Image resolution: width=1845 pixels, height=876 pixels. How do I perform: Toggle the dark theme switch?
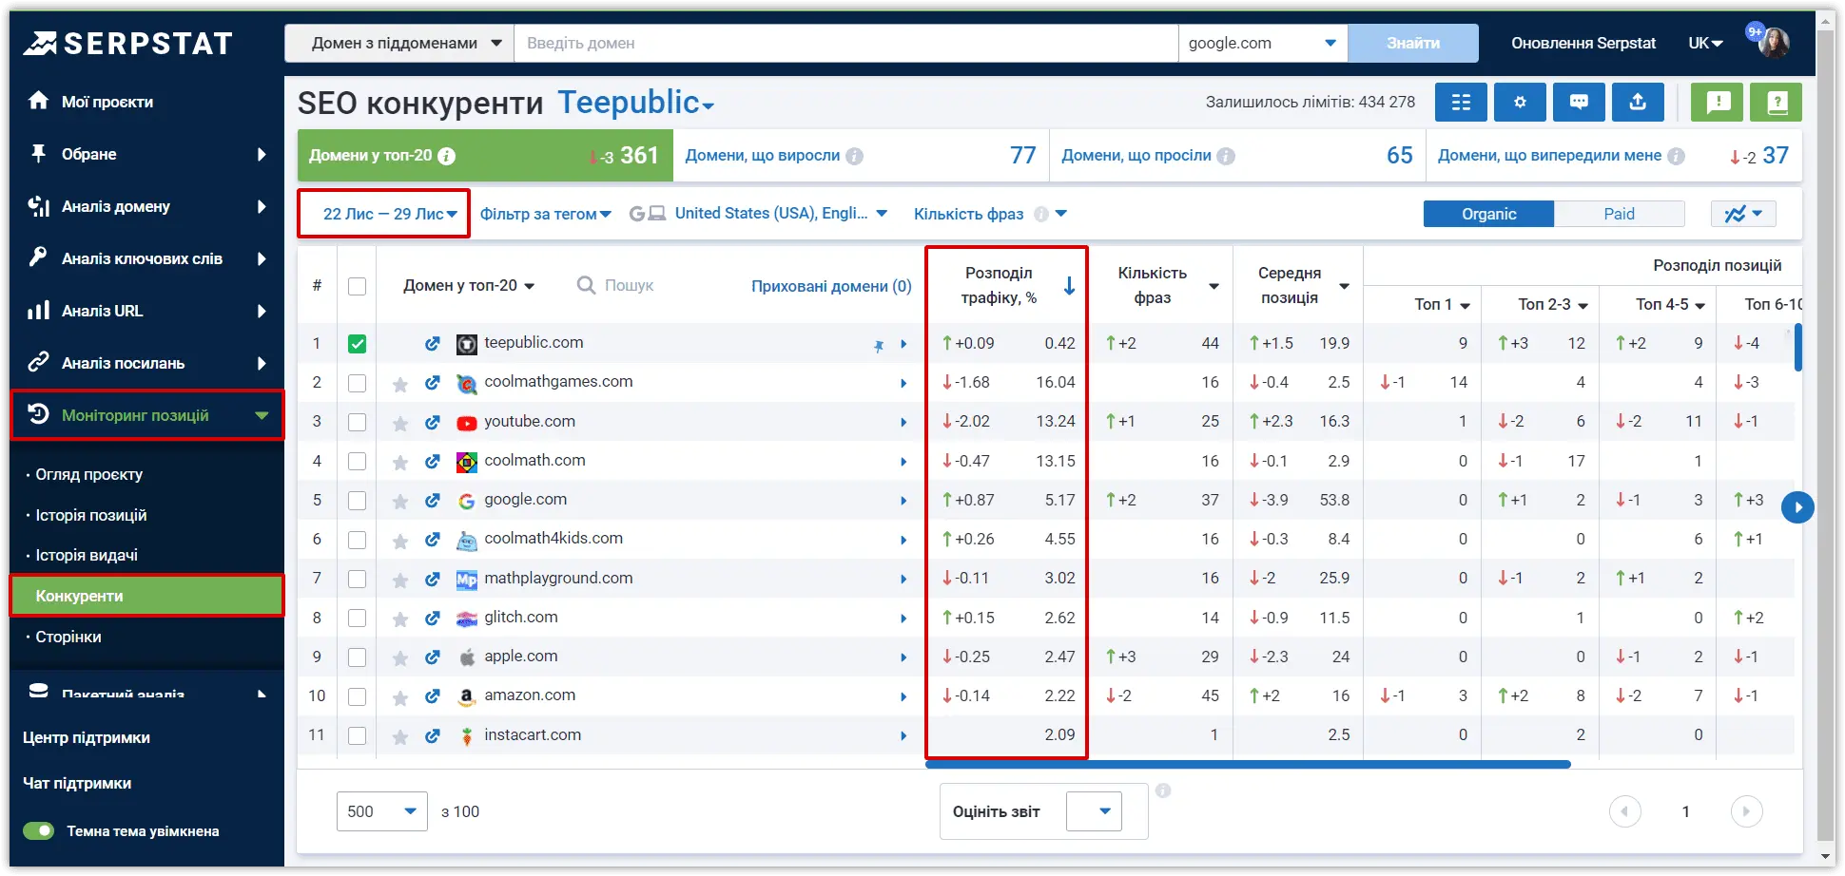pyautogui.click(x=39, y=831)
